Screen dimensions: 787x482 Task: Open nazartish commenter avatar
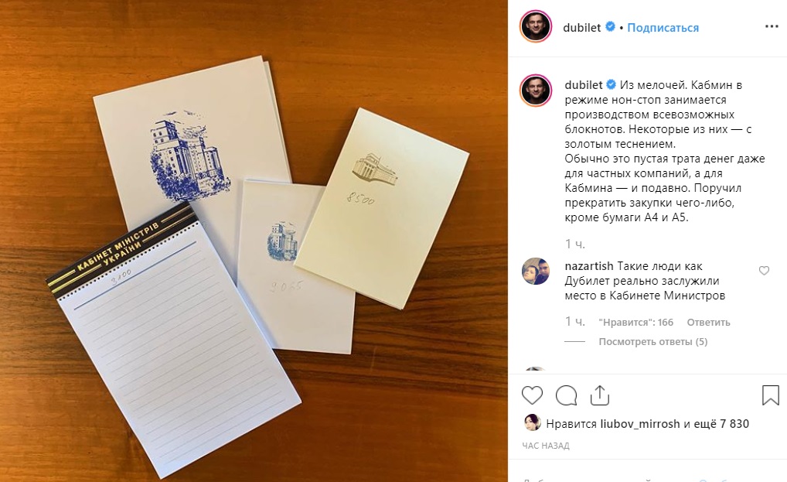[536, 272]
